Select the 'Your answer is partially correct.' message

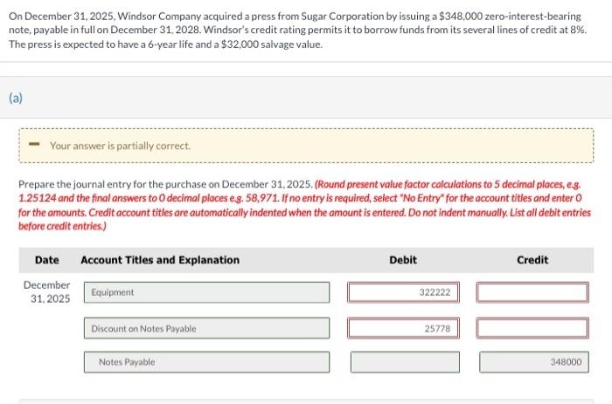(121, 146)
